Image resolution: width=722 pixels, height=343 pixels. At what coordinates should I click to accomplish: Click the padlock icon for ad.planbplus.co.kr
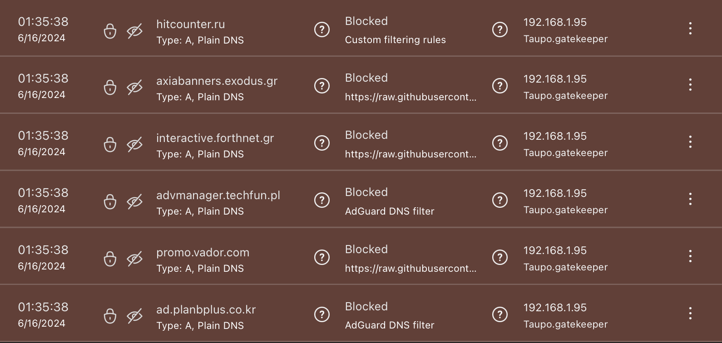(x=110, y=316)
